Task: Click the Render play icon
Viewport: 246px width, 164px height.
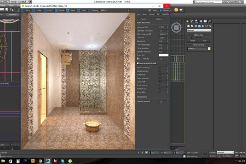Action: [161, 10]
